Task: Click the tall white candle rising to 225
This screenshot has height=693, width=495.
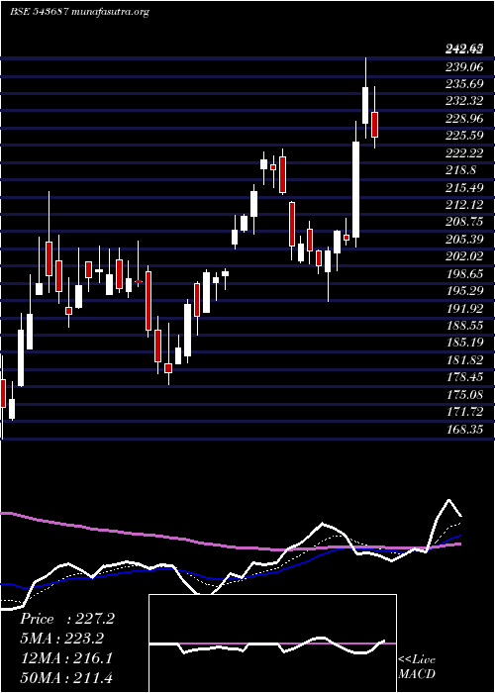Action: [x=355, y=190]
